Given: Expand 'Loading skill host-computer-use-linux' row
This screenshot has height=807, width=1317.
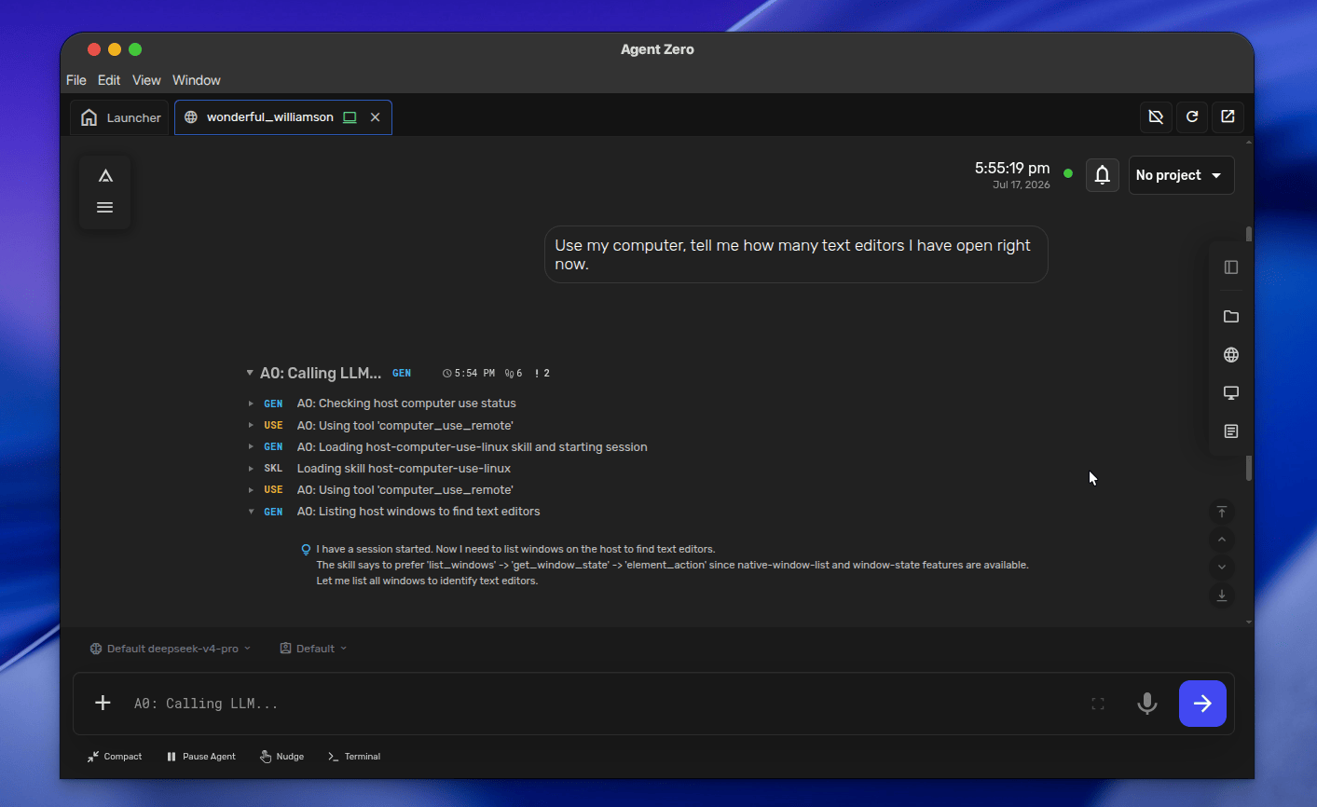Looking at the screenshot, I should tap(251, 468).
